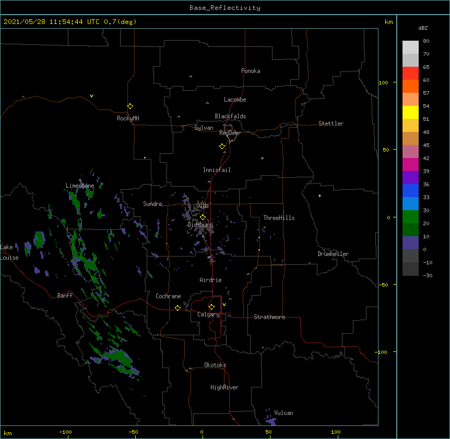Click the Vulcan label
Screen dimensions: 450x439
click(x=283, y=413)
